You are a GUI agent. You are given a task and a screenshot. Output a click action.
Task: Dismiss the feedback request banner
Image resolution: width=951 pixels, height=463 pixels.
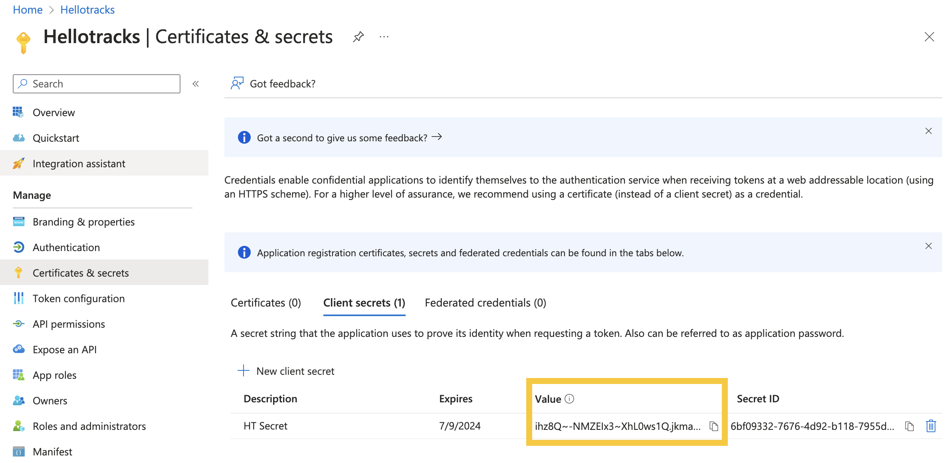(x=928, y=131)
